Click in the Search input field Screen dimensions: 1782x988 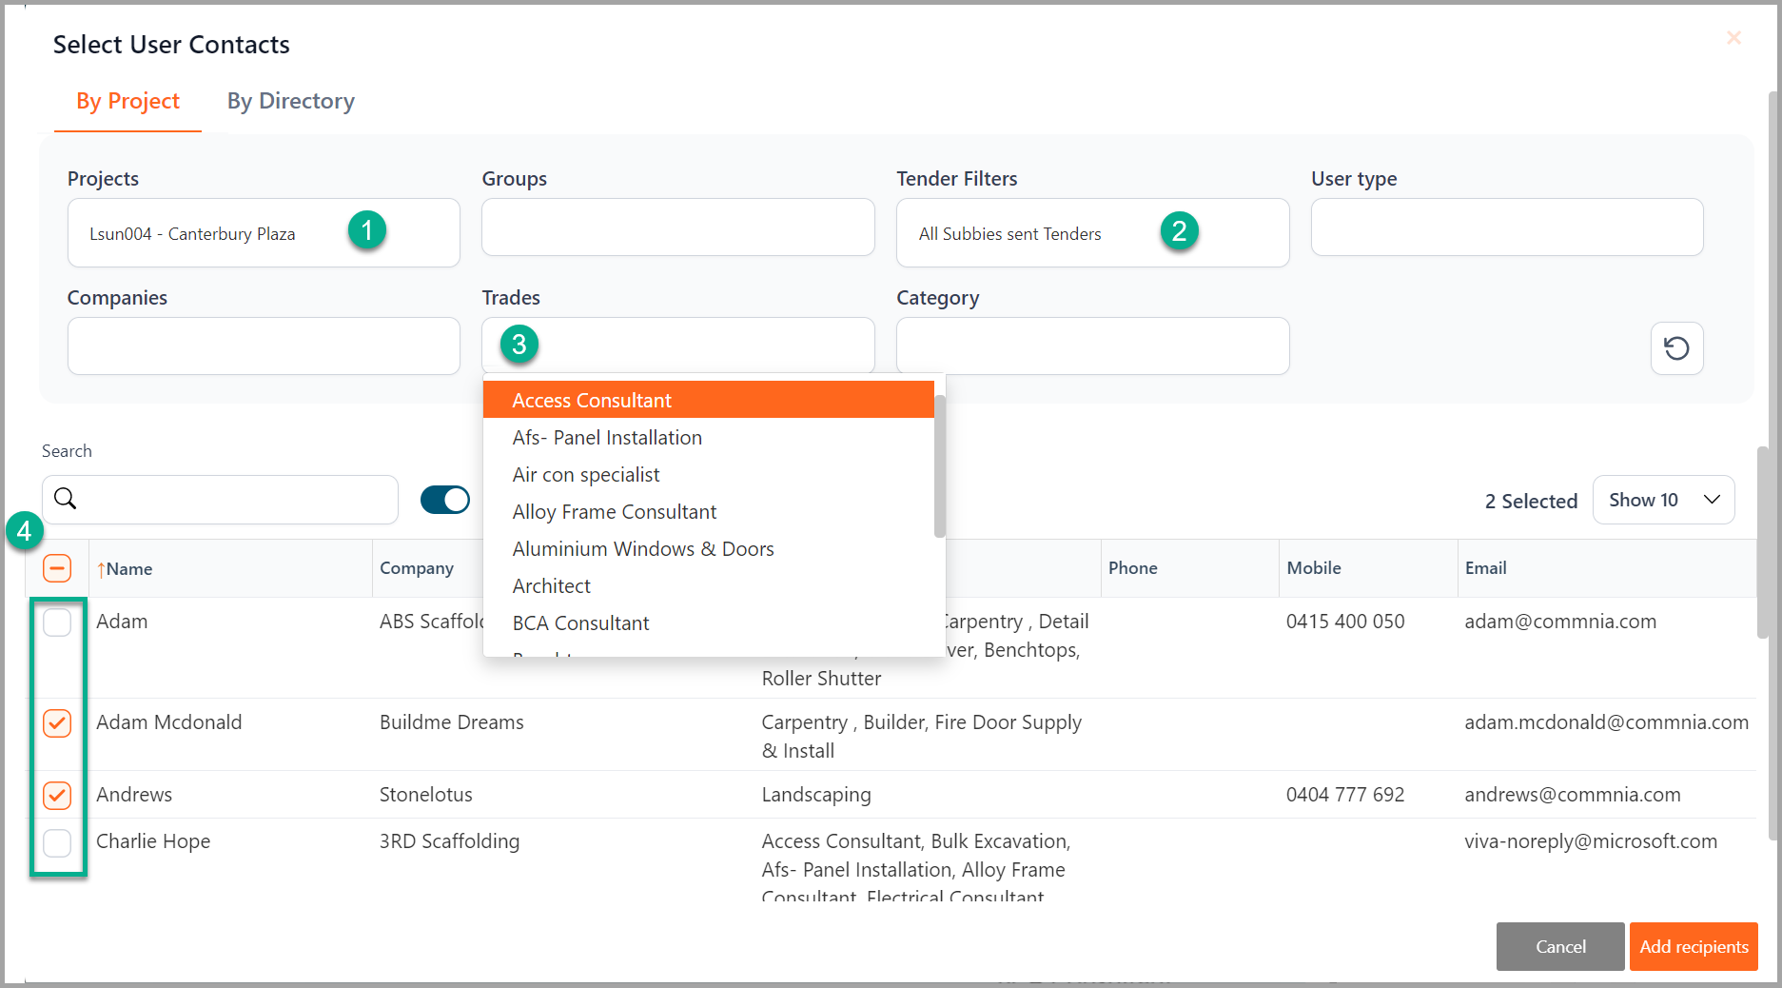click(220, 500)
